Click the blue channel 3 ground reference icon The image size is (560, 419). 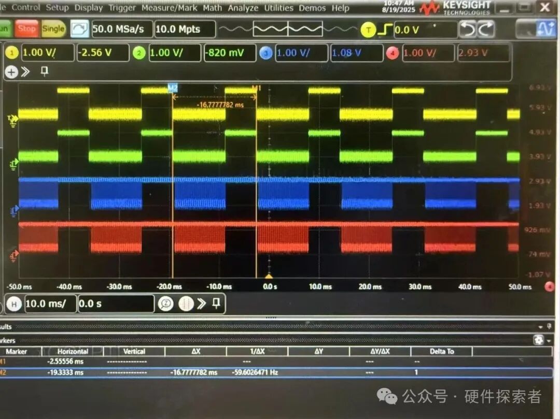point(15,211)
